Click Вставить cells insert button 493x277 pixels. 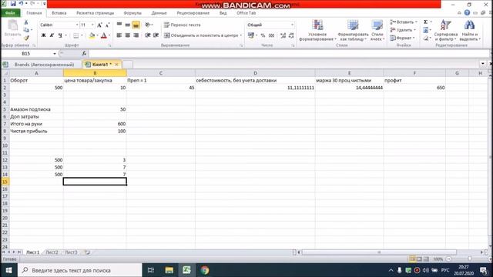pyautogui.click(x=403, y=22)
